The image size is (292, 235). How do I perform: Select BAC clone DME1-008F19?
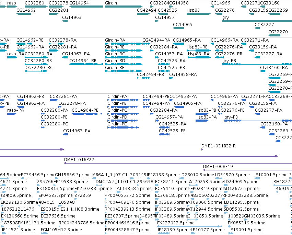tap(247, 170)
